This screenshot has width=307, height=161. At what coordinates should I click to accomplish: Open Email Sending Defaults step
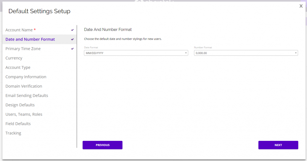coord(39,96)
